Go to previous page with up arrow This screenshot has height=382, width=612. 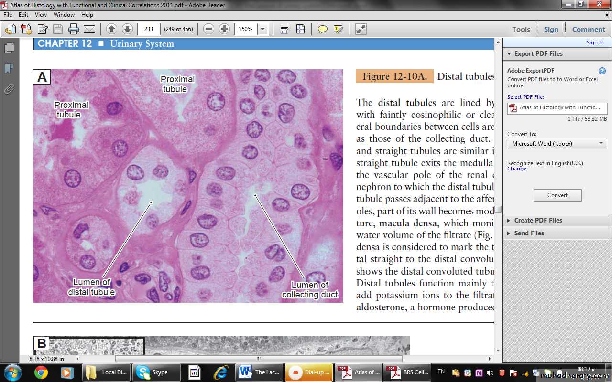(111, 29)
